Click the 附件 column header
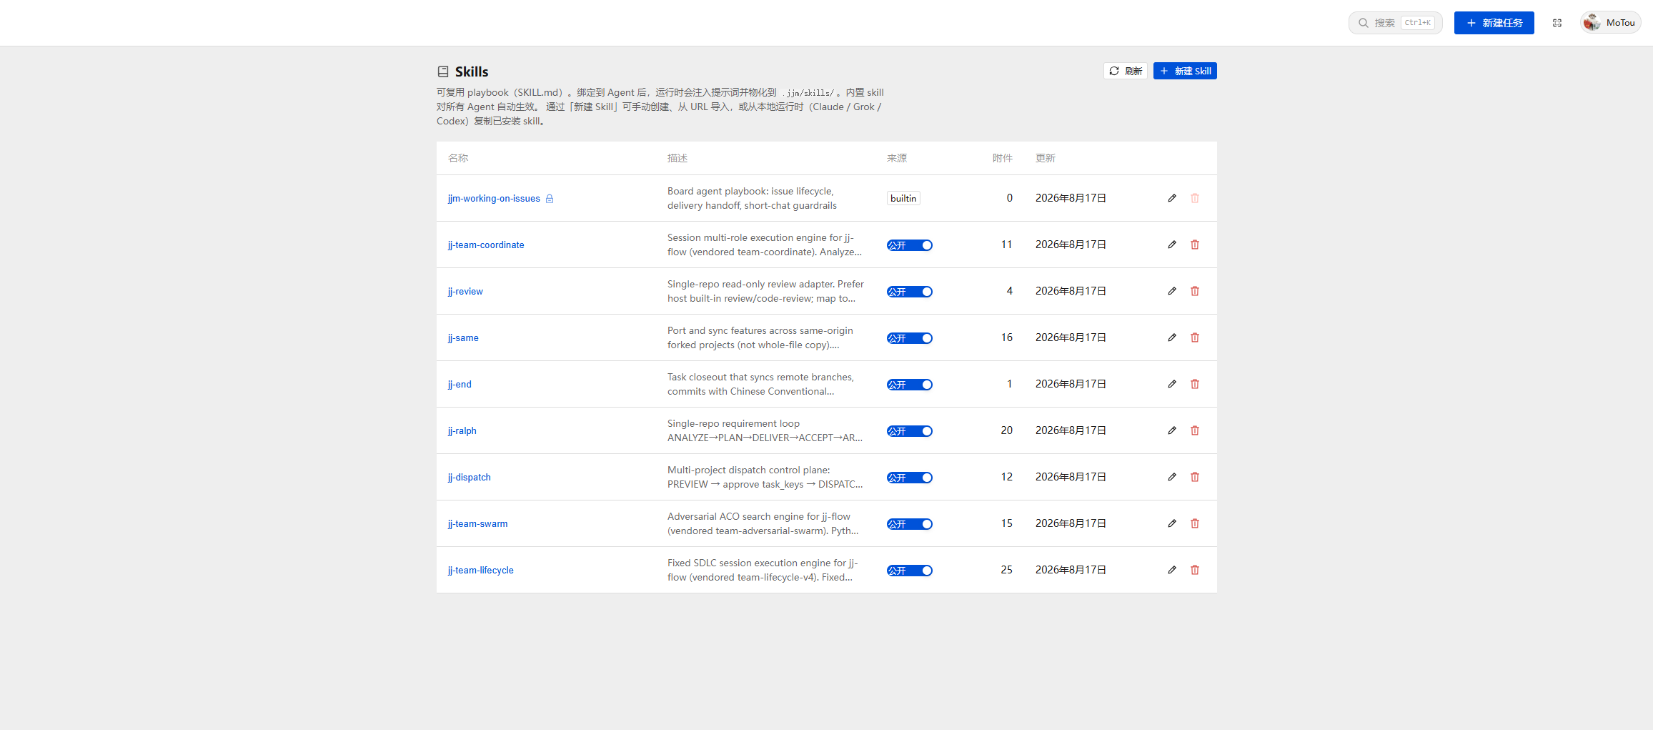The image size is (1653, 730). coord(1003,158)
